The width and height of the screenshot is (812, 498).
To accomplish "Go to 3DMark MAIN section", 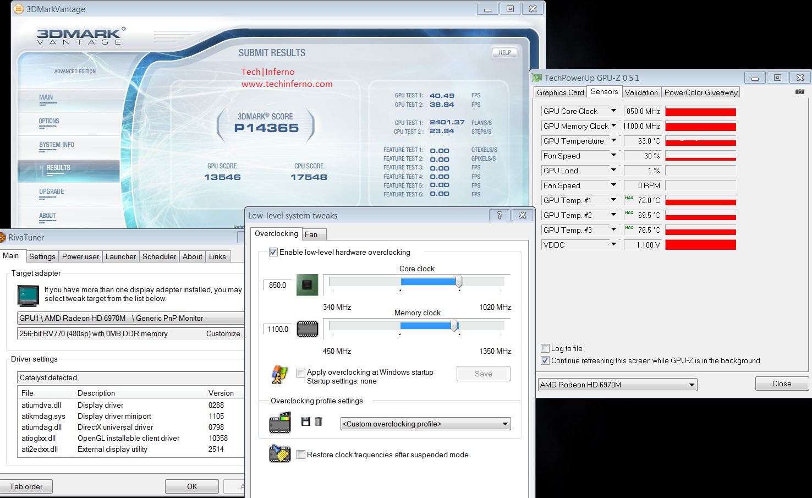I will 46,97.
